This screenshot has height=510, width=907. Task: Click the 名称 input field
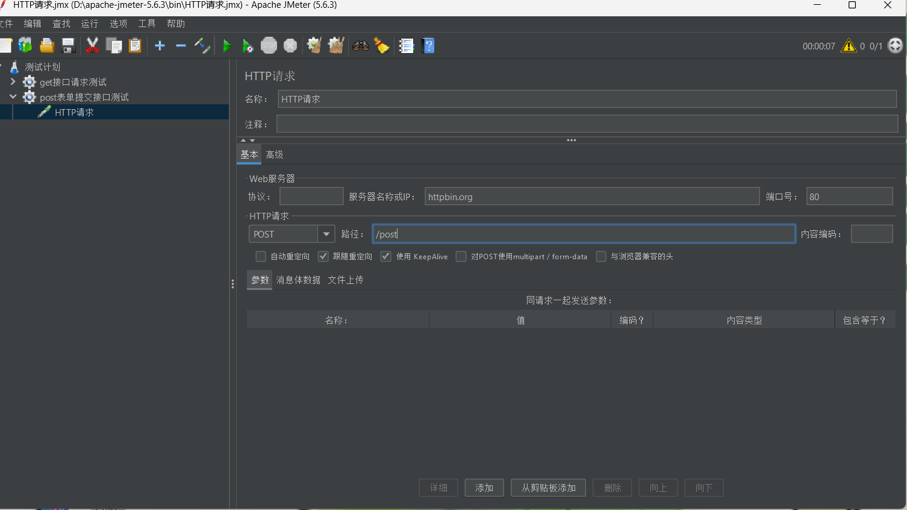[587, 99]
